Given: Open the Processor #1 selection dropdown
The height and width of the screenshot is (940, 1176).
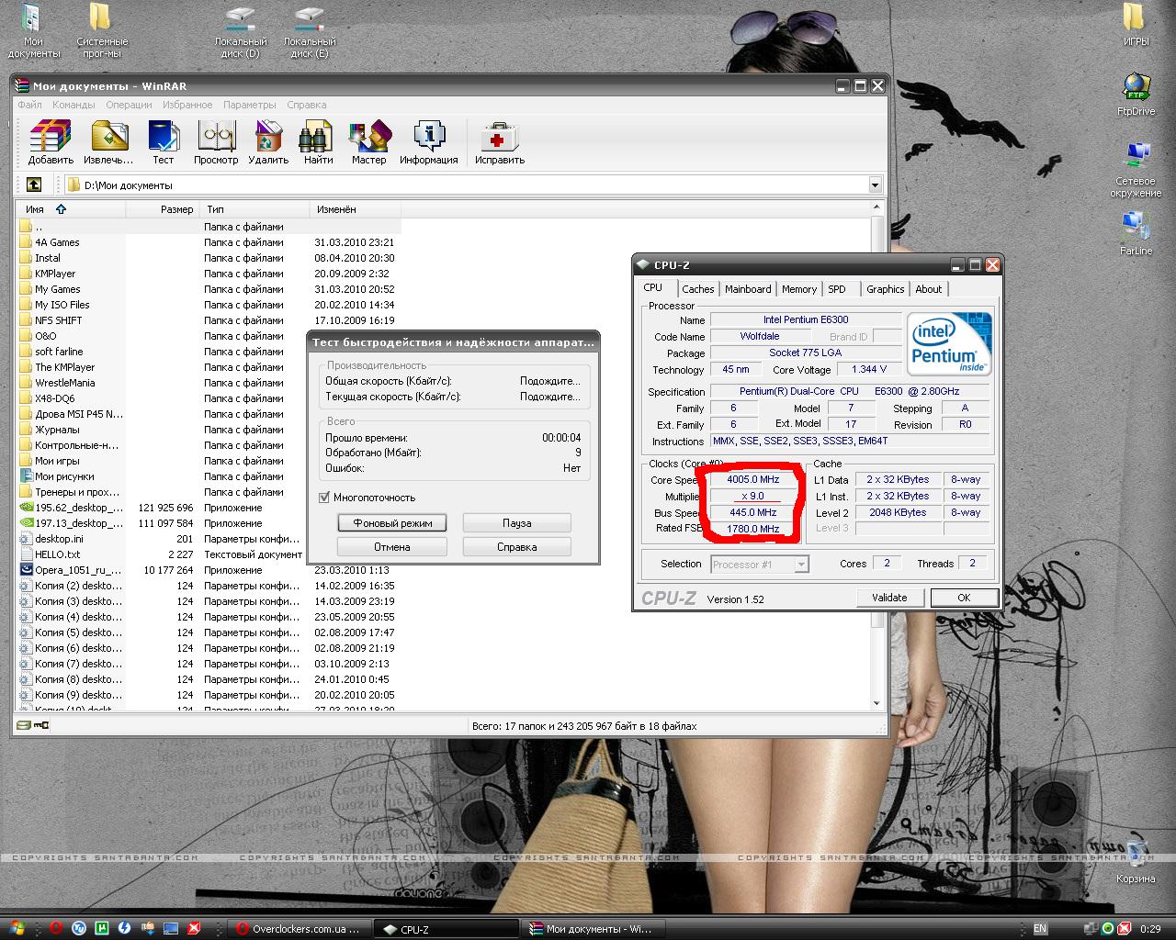Looking at the screenshot, I should [759, 565].
